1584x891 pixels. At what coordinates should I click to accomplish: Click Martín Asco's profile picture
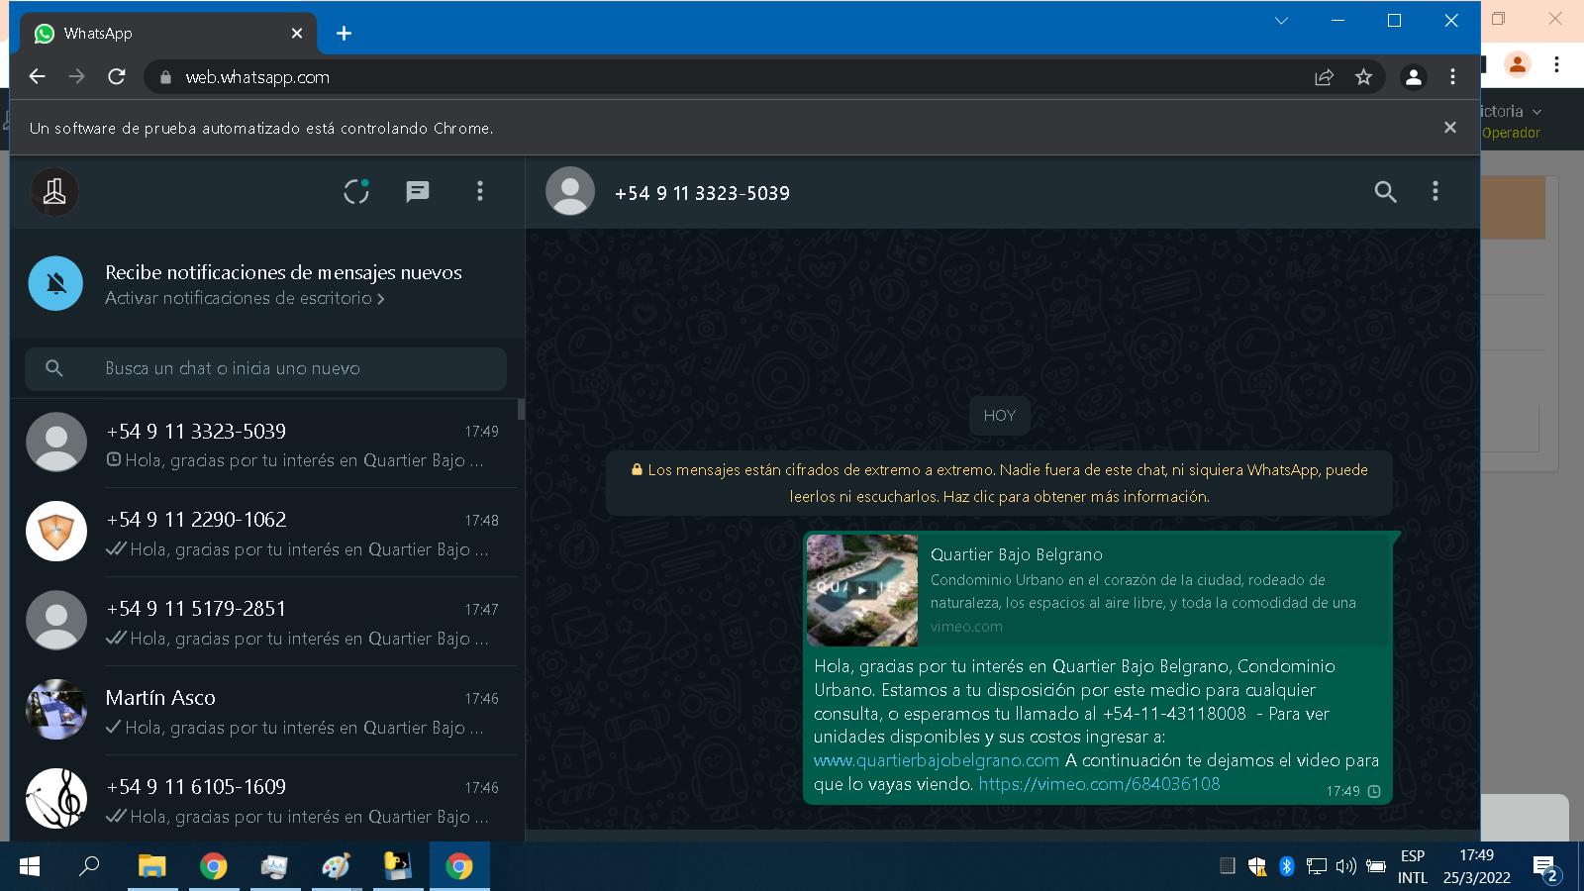(55, 710)
